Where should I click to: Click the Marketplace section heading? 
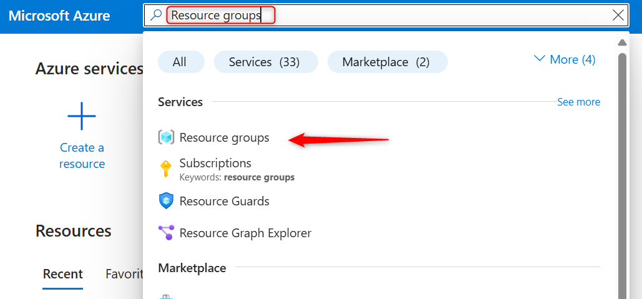coord(192,268)
